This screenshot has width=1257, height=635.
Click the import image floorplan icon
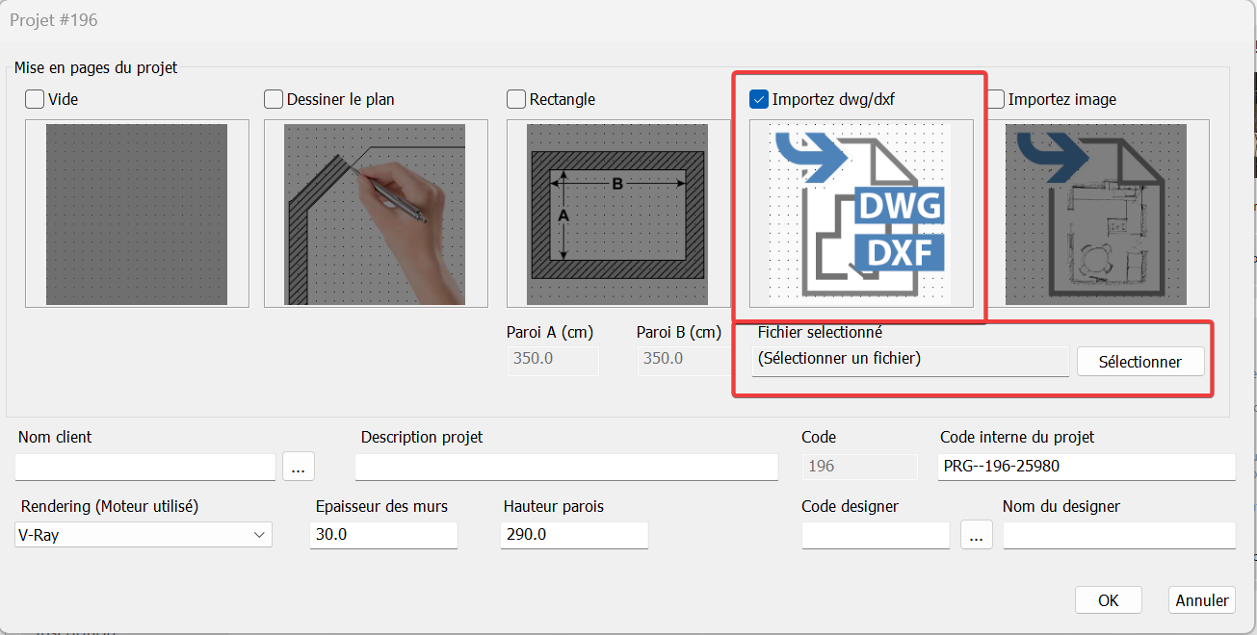(1096, 214)
